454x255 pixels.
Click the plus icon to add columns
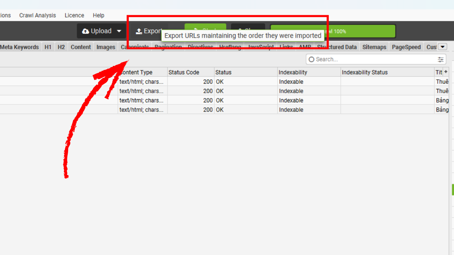pos(446,72)
